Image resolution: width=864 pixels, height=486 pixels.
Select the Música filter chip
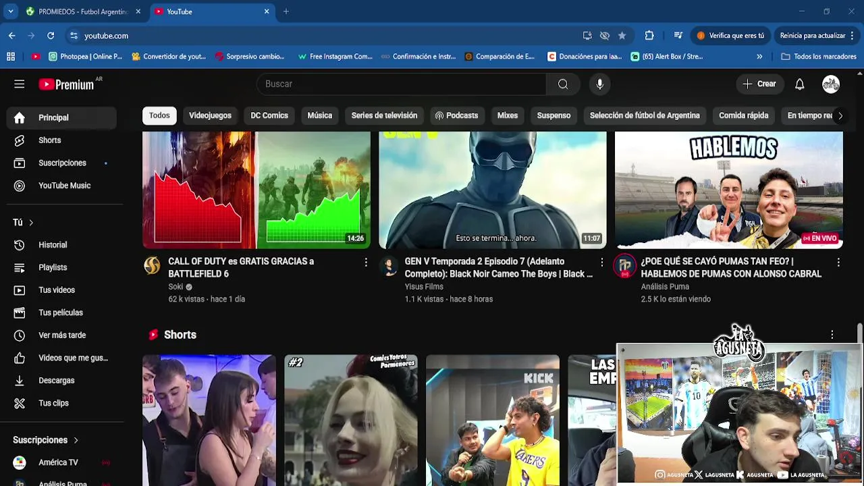(320, 115)
